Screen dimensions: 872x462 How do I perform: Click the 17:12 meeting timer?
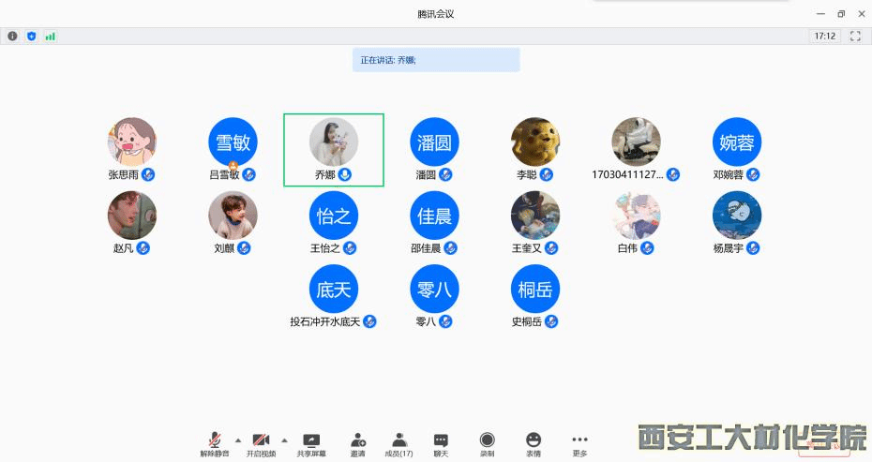pos(824,36)
